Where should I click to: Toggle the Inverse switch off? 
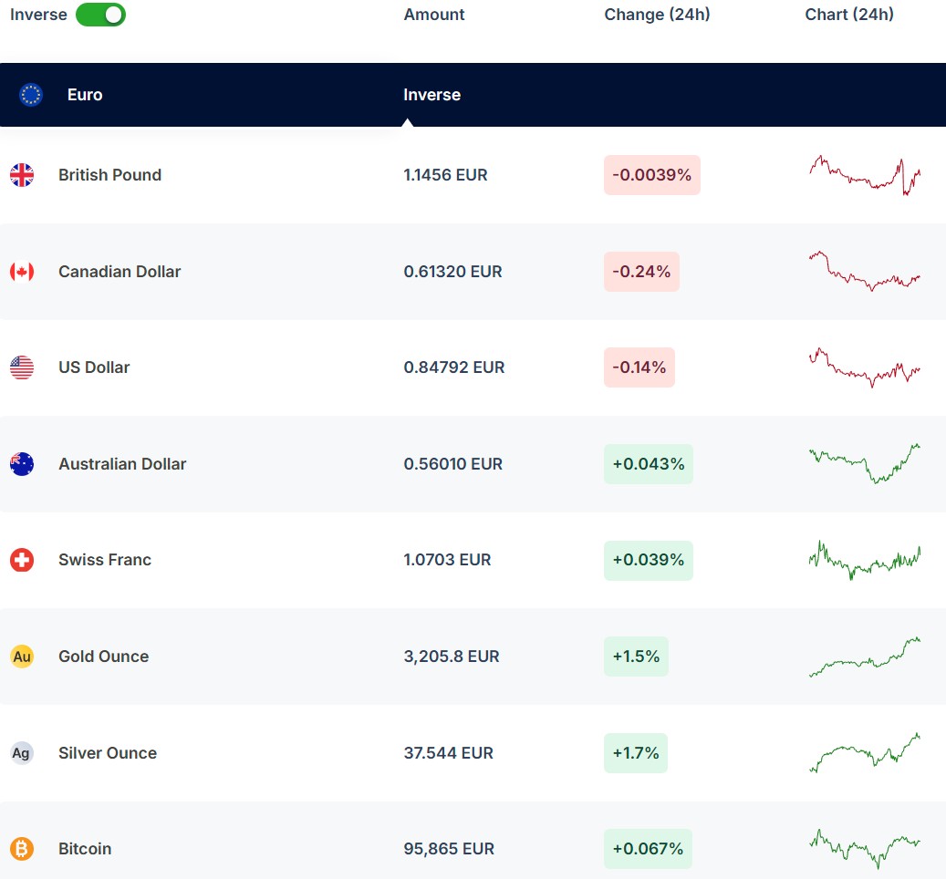[100, 15]
